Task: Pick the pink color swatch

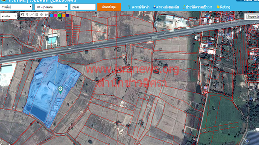Action: pyautogui.click(x=55, y=15)
